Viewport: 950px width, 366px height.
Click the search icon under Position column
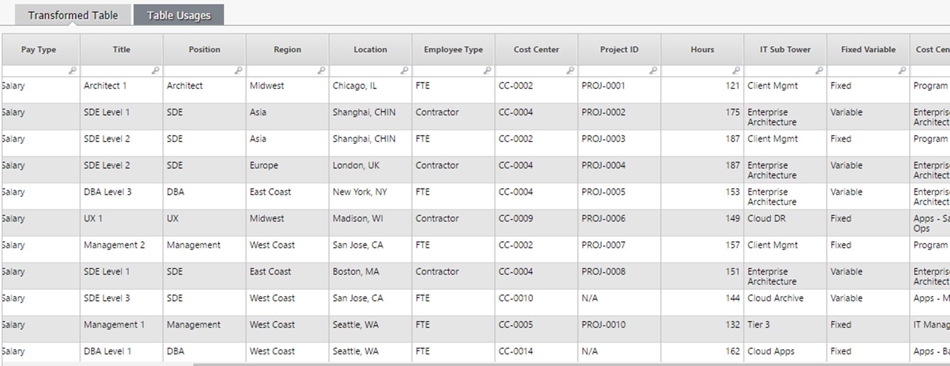[238, 71]
